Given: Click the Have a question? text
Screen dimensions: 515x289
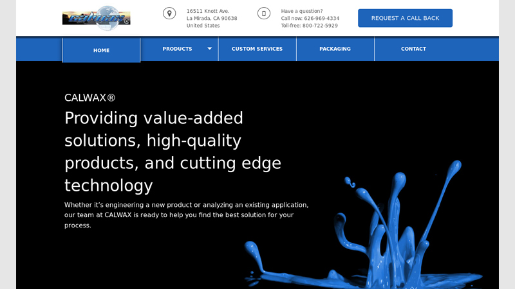Looking at the screenshot, I should coord(302,11).
